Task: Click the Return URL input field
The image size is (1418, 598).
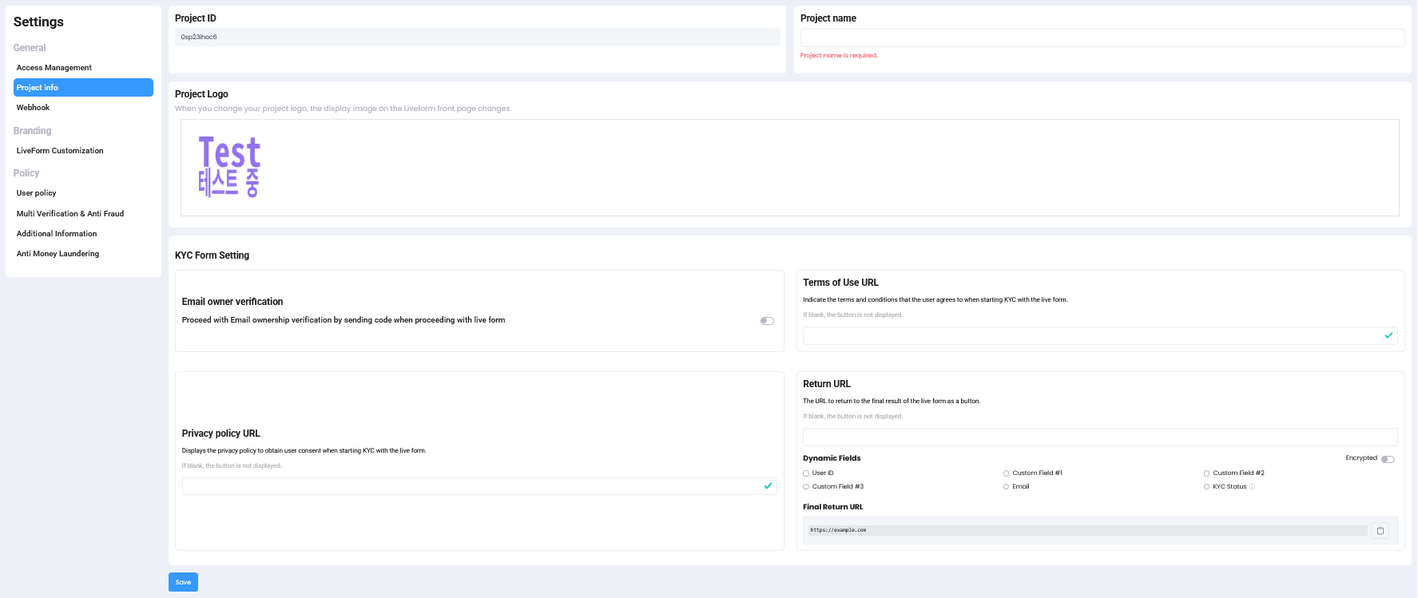Action: click(x=1100, y=437)
